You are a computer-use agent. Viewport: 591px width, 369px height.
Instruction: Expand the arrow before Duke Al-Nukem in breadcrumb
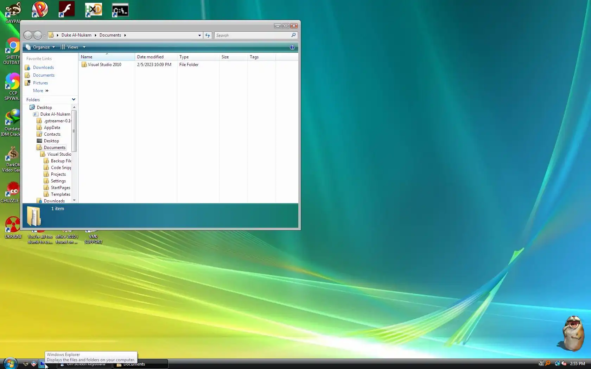pos(58,35)
